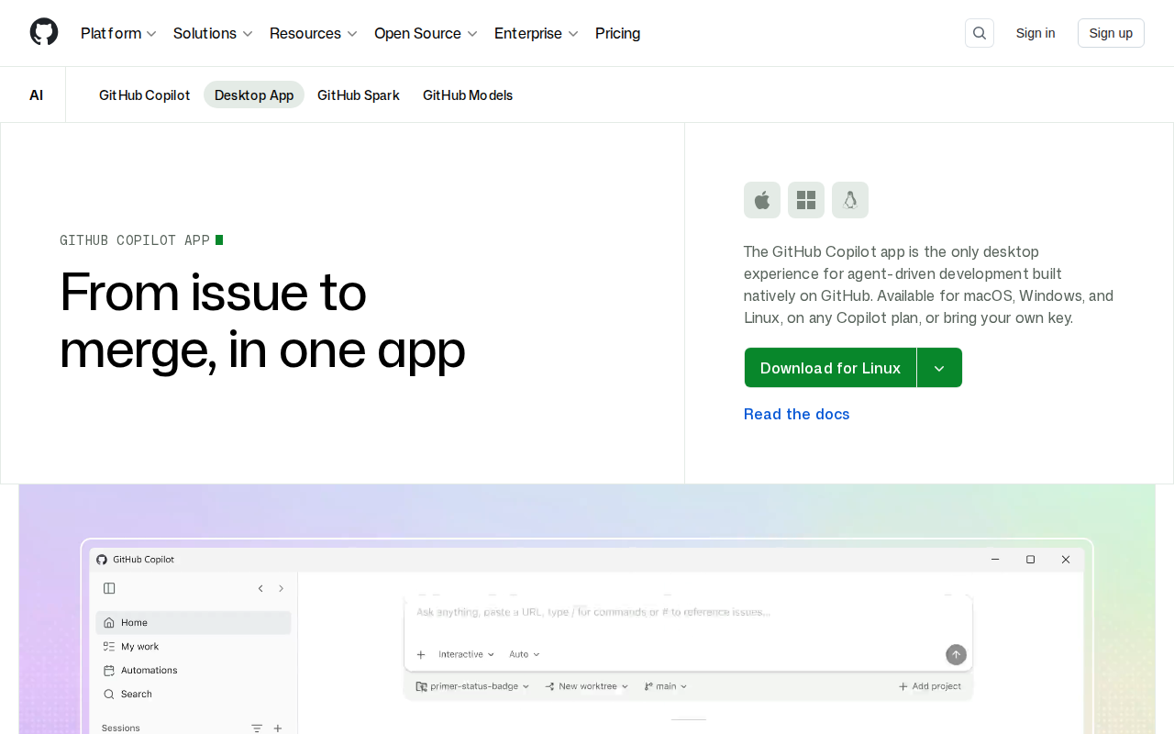Expand the Platform menu
The height and width of the screenshot is (734, 1174).
(x=118, y=33)
